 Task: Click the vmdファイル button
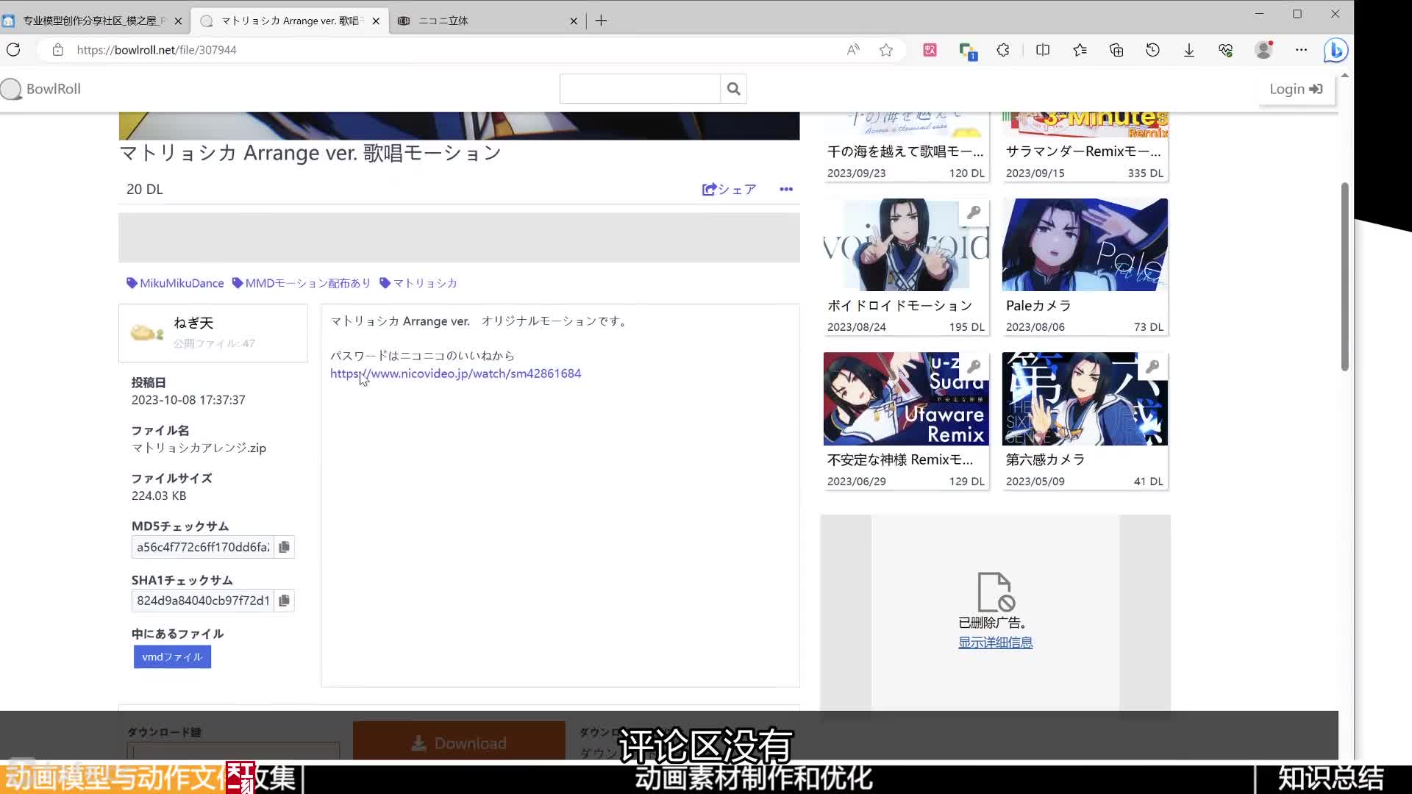(x=172, y=657)
